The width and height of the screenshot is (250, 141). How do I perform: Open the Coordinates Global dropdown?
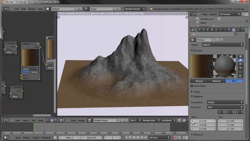tap(225, 102)
